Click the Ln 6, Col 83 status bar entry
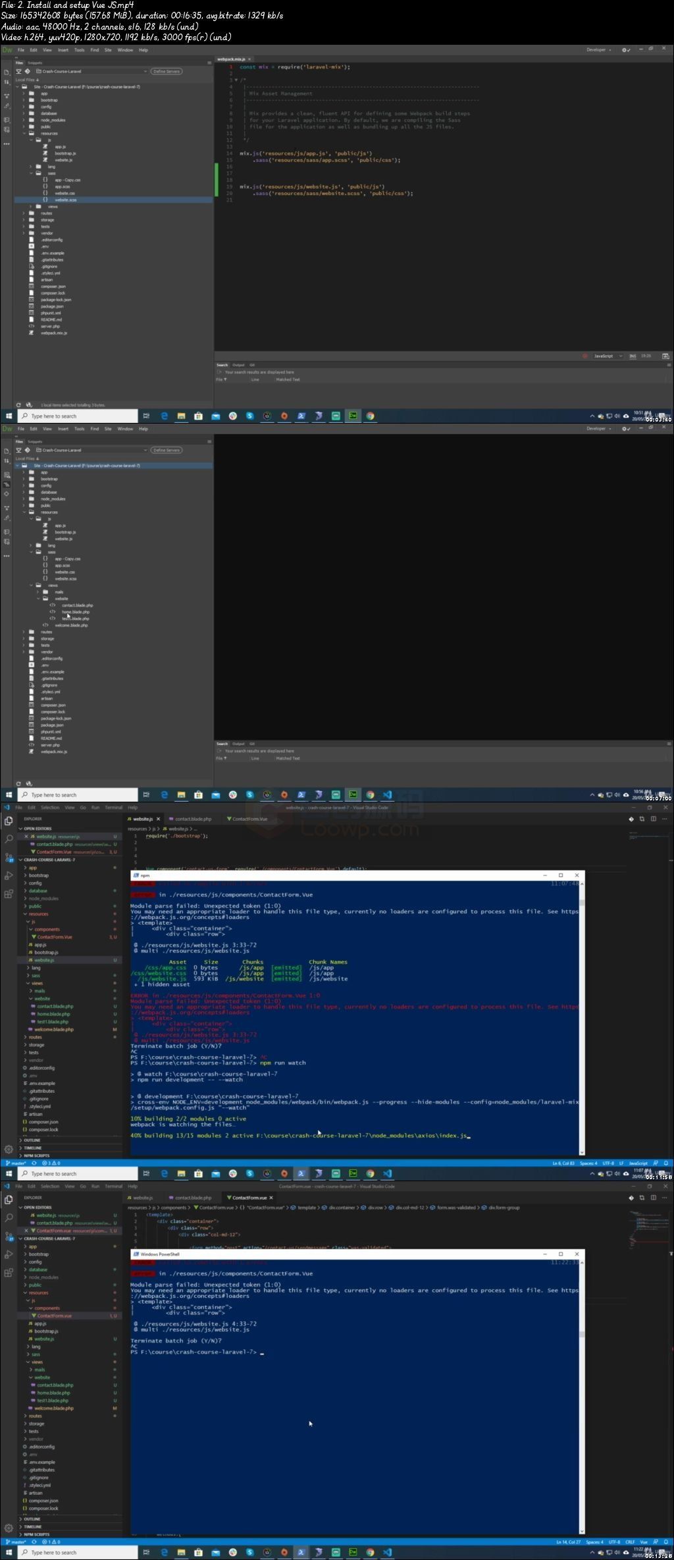674x1560 pixels. pos(562,1163)
